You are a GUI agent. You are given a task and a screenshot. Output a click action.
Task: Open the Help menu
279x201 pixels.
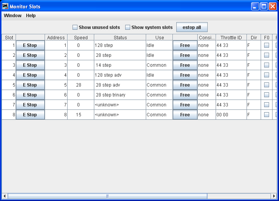click(31, 16)
